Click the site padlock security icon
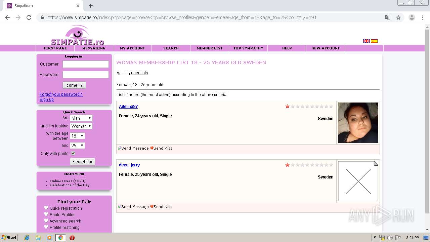The image size is (430, 242). pos(42,17)
